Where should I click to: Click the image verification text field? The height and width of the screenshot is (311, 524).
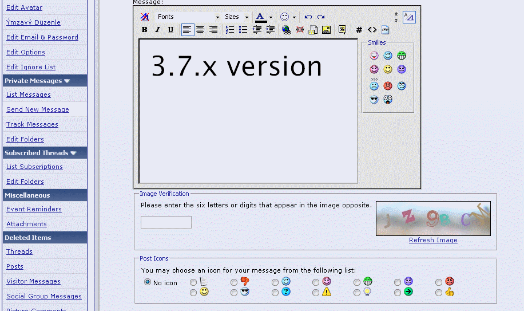point(166,222)
